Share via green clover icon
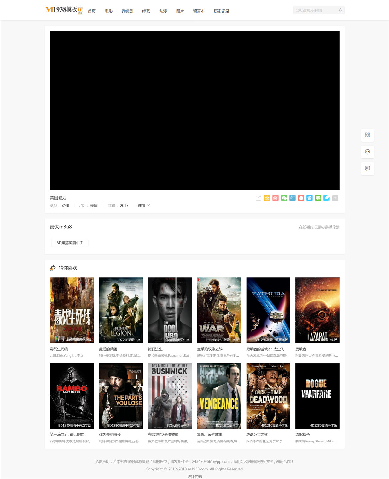This screenshot has width=389, height=479. point(318,198)
